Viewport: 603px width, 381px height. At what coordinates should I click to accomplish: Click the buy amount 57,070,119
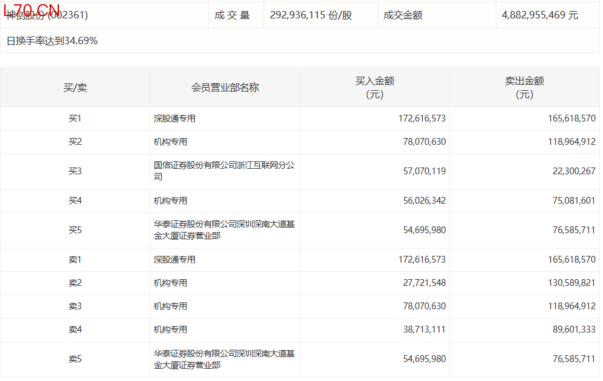point(422,172)
